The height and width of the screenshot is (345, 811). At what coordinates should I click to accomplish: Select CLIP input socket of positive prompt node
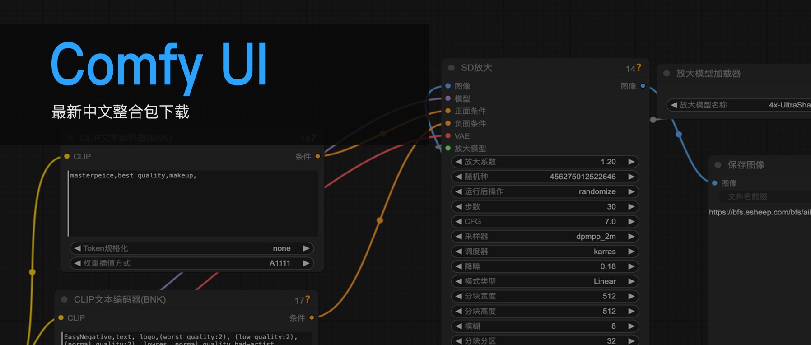67,156
